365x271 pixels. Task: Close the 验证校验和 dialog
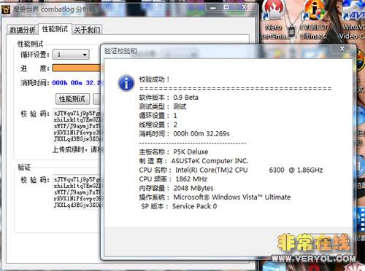[342, 49]
